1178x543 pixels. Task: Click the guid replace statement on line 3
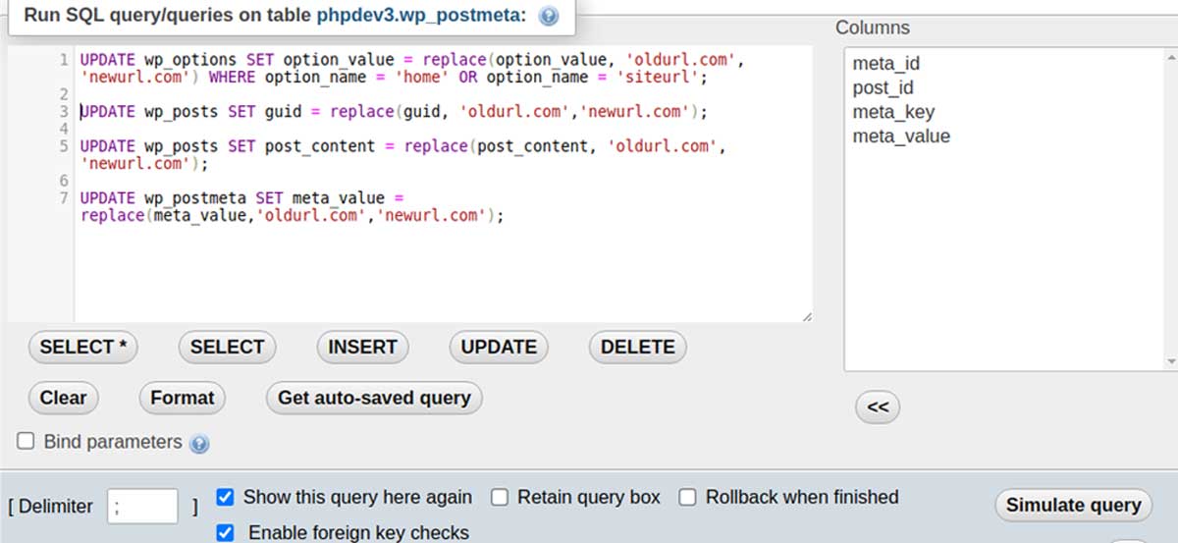(393, 112)
